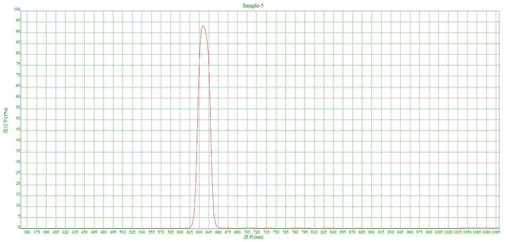Select wavelength tick label 840

click(x=333, y=232)
